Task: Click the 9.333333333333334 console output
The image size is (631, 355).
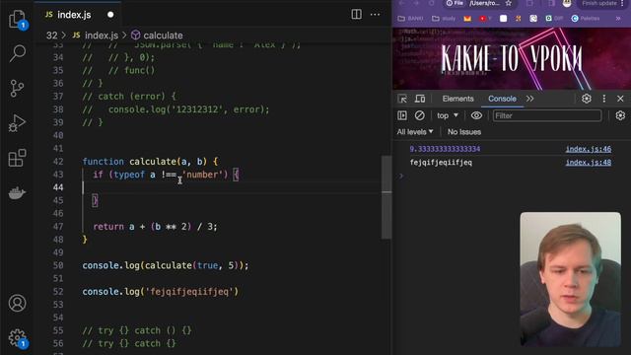Action: 445,149
